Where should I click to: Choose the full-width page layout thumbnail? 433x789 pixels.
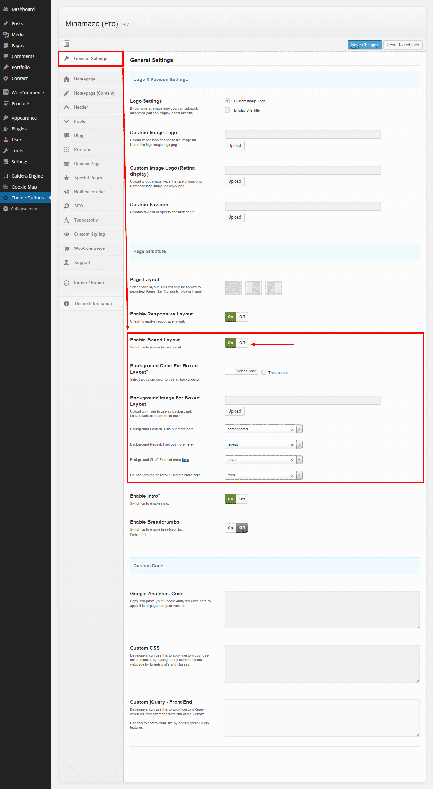233,288
